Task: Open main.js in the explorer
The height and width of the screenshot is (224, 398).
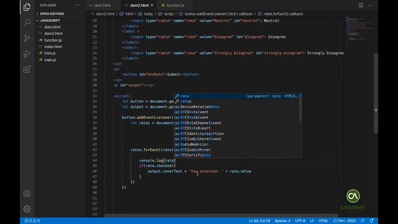Action: 50,60
